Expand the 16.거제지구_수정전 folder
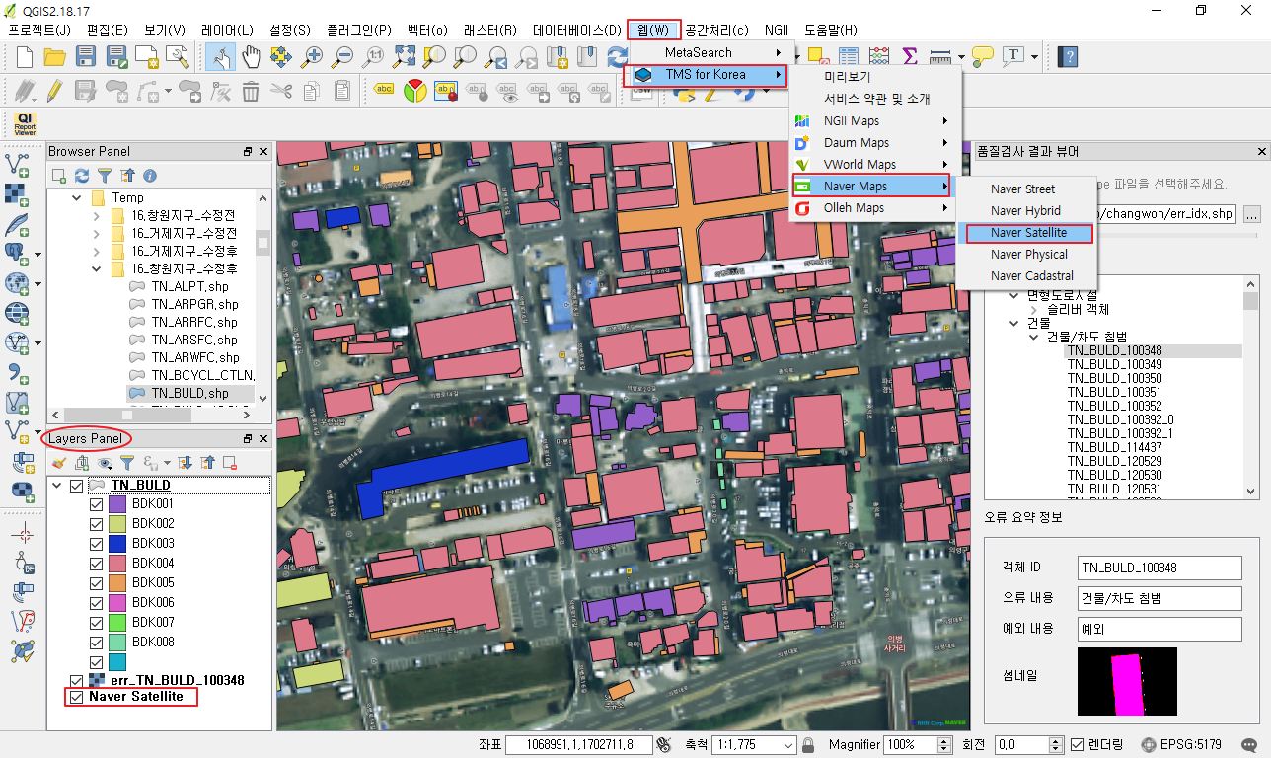Viewport: 1271px width, 758px height. [x=96, y=233]
